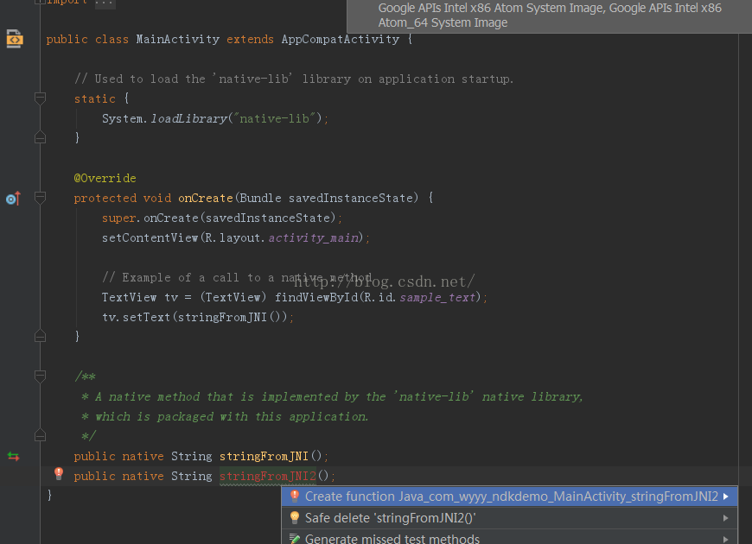Click the @Override annotation
Viewport: 752px width, 544px height.
click(105, 178)
